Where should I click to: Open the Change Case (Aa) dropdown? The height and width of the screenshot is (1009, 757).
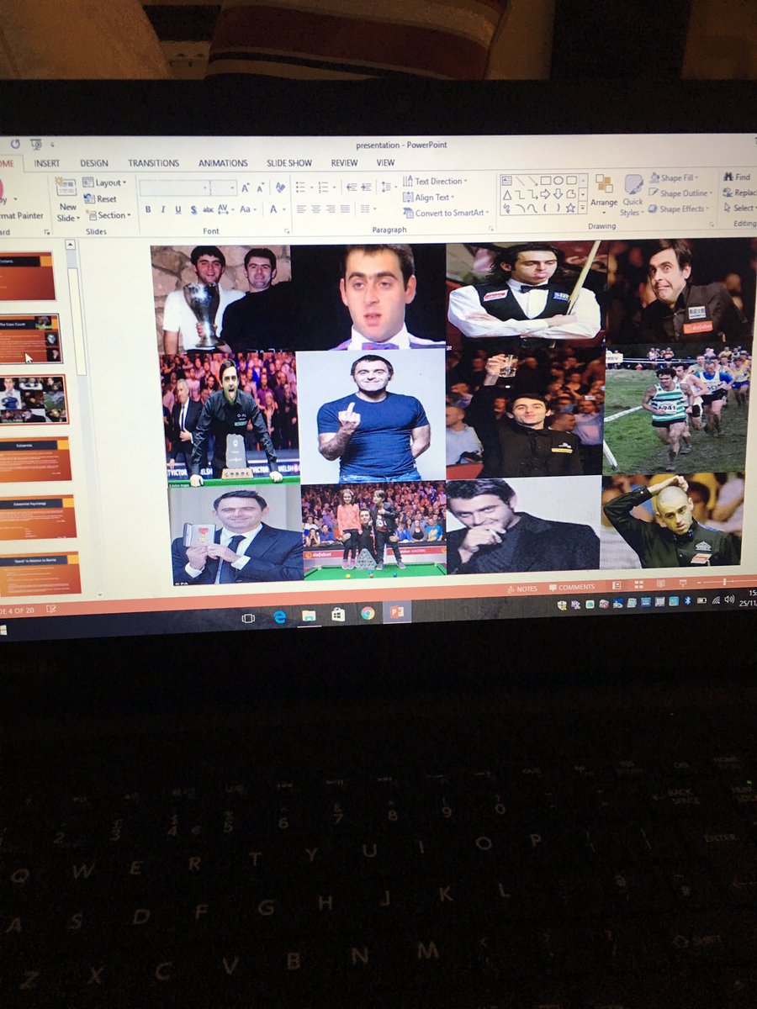pyautogui.click(x=248, y=209)
